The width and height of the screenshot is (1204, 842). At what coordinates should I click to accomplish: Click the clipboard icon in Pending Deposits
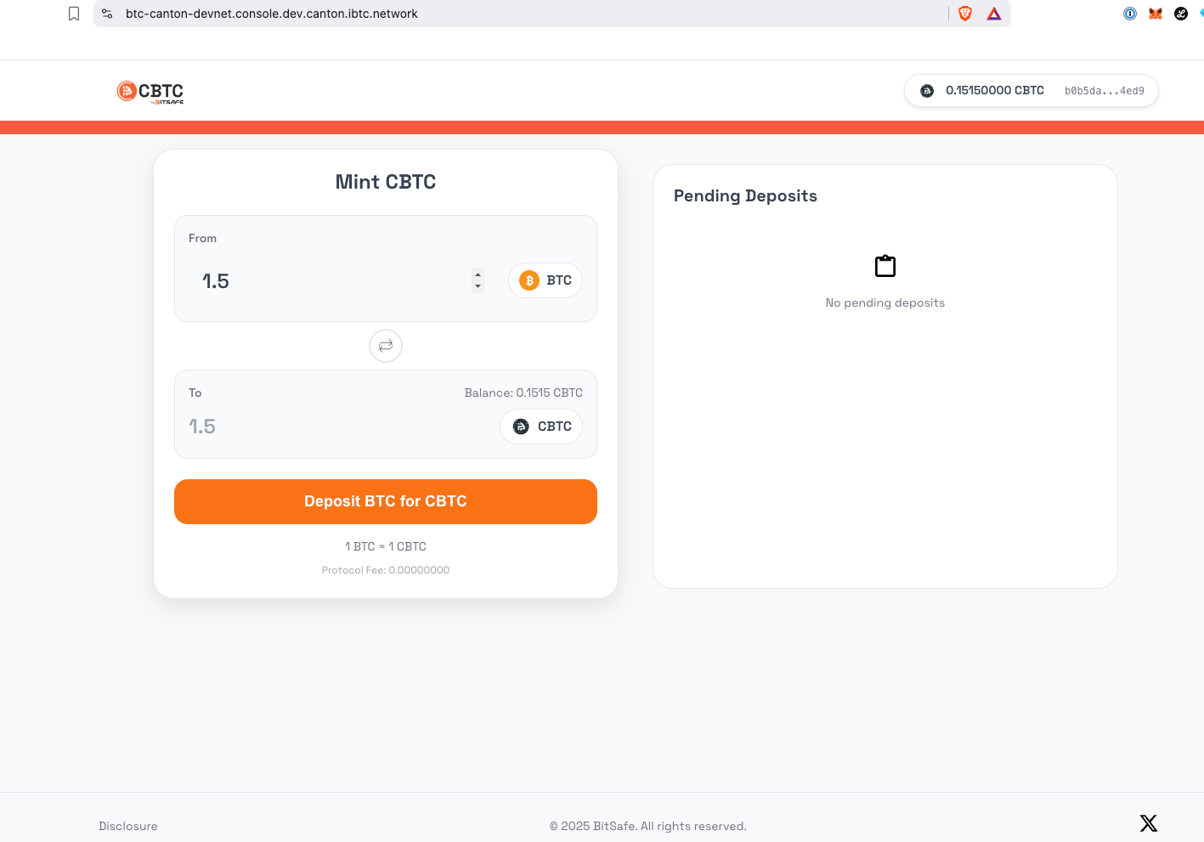[x=885, y=266]
